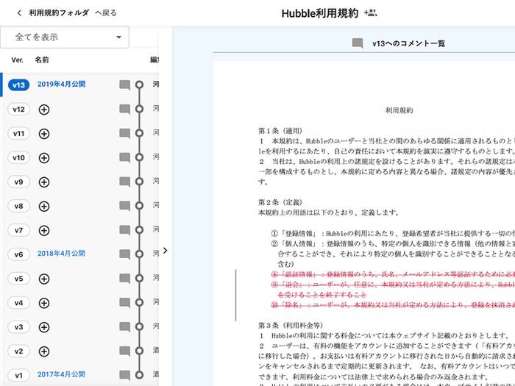The width and height of the screenshot is (515, 386).
Task: Click the back arrow chevron icon
Action: point(19,13)
